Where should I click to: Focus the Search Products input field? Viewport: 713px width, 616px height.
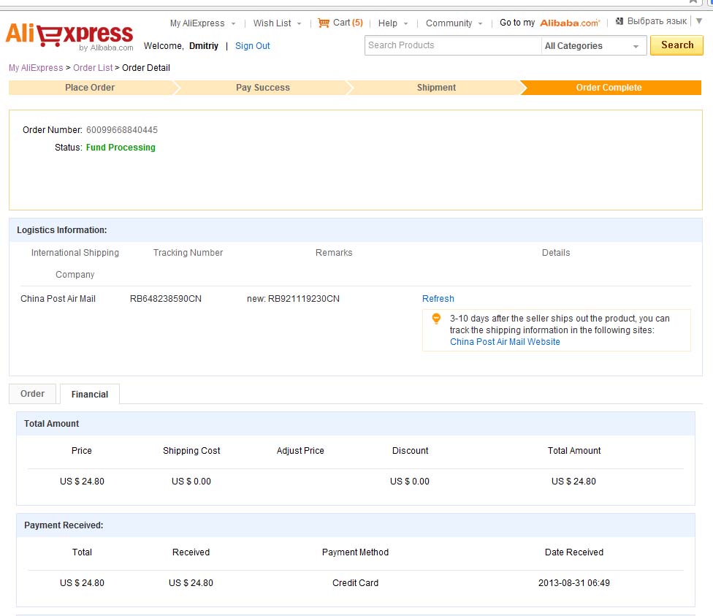(452, 45)
